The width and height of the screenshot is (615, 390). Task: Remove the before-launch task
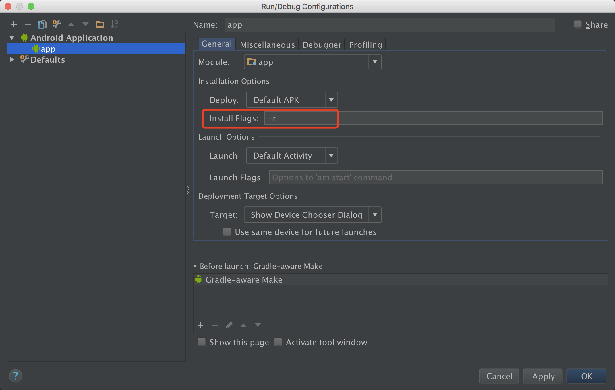pos(214,325)
